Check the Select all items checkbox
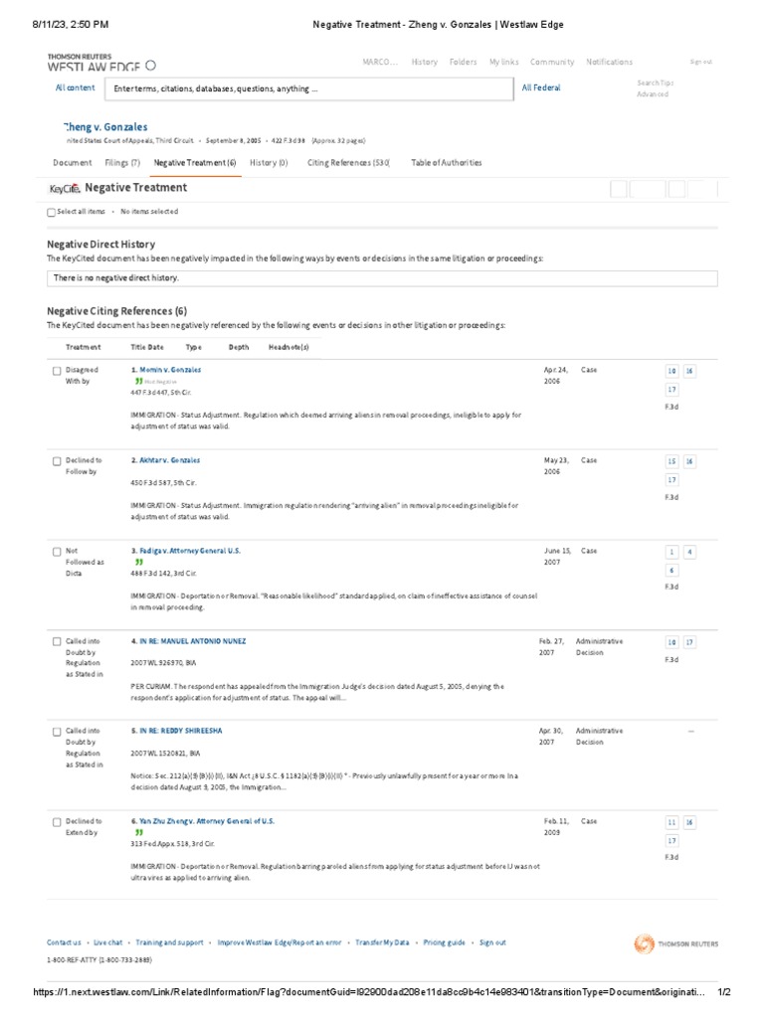The width and height of the screenshot is (764, 1018). pos(52,212)
